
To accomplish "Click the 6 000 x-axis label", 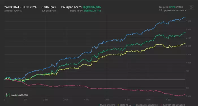I will pos(127,100).
